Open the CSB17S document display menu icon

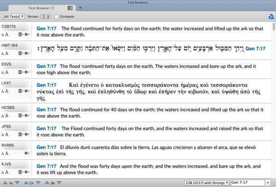21,34
